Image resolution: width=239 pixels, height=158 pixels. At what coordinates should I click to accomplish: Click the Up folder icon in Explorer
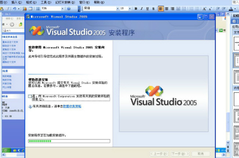point(21,24)
